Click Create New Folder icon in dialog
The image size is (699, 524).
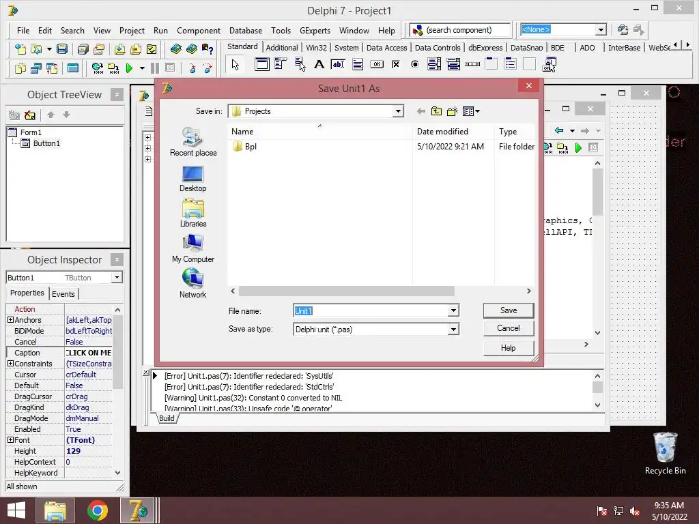tap(453, 111)
